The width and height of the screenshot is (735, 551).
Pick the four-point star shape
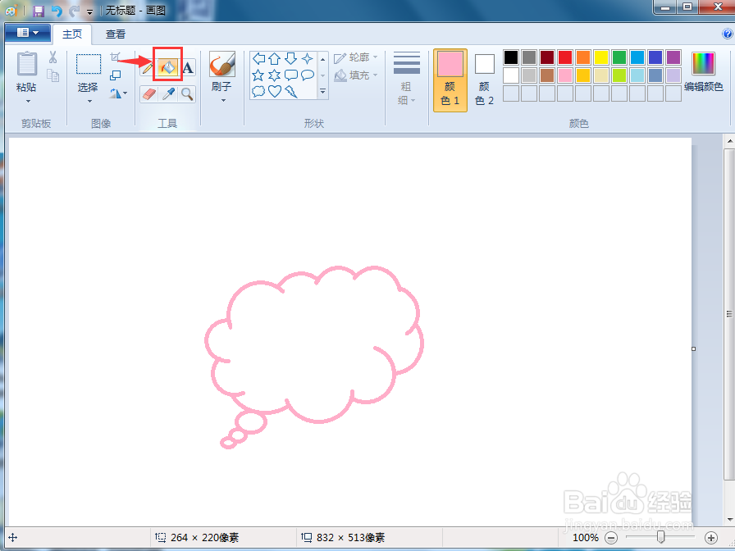[308, 58]
